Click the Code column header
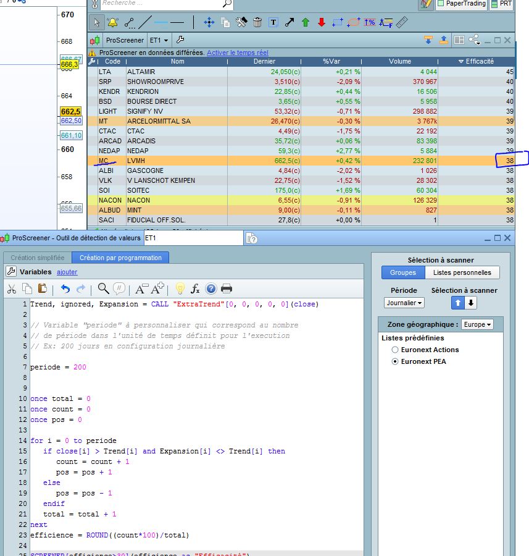529x556 pixels. [113, 61]
